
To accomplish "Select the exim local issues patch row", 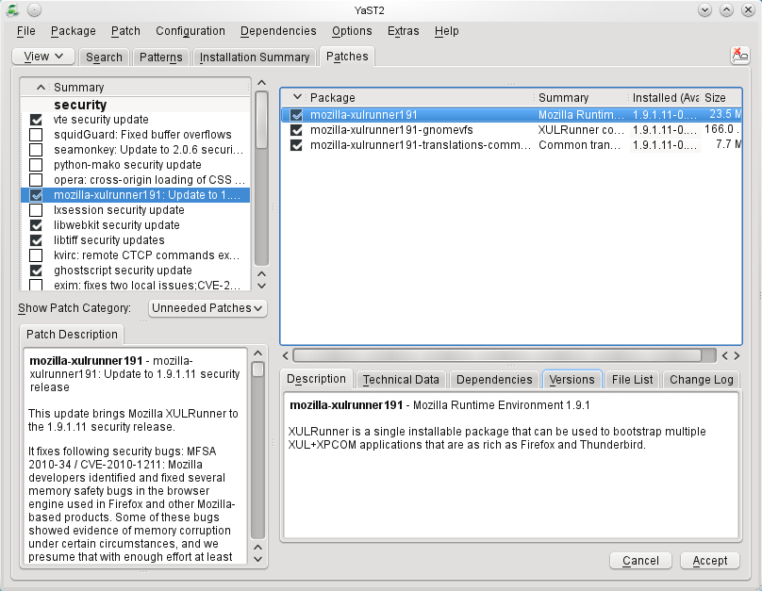I will tap(136, 285).
